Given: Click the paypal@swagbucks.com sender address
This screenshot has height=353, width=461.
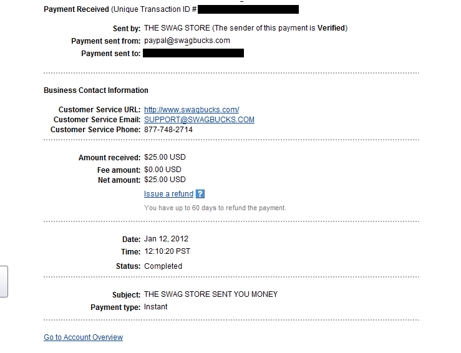Looking at the screenshot, I should 187,41.
